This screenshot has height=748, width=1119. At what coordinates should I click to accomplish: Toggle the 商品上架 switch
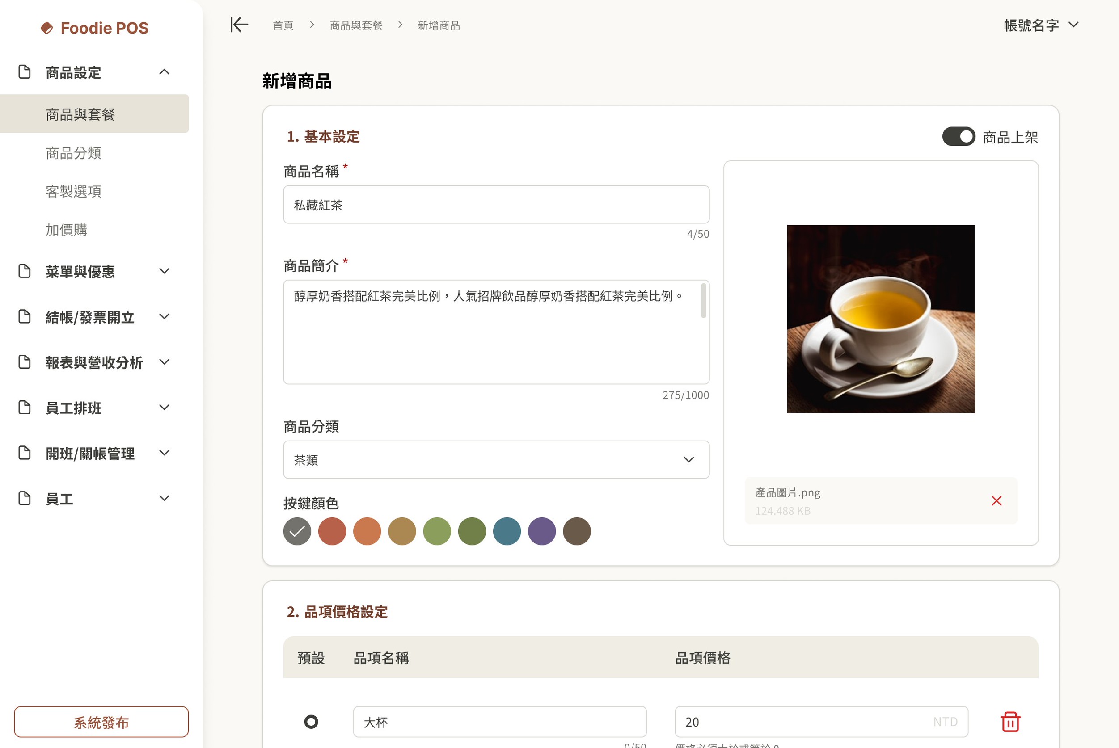point(958,137)
